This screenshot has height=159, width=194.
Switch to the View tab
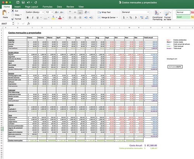81,7
